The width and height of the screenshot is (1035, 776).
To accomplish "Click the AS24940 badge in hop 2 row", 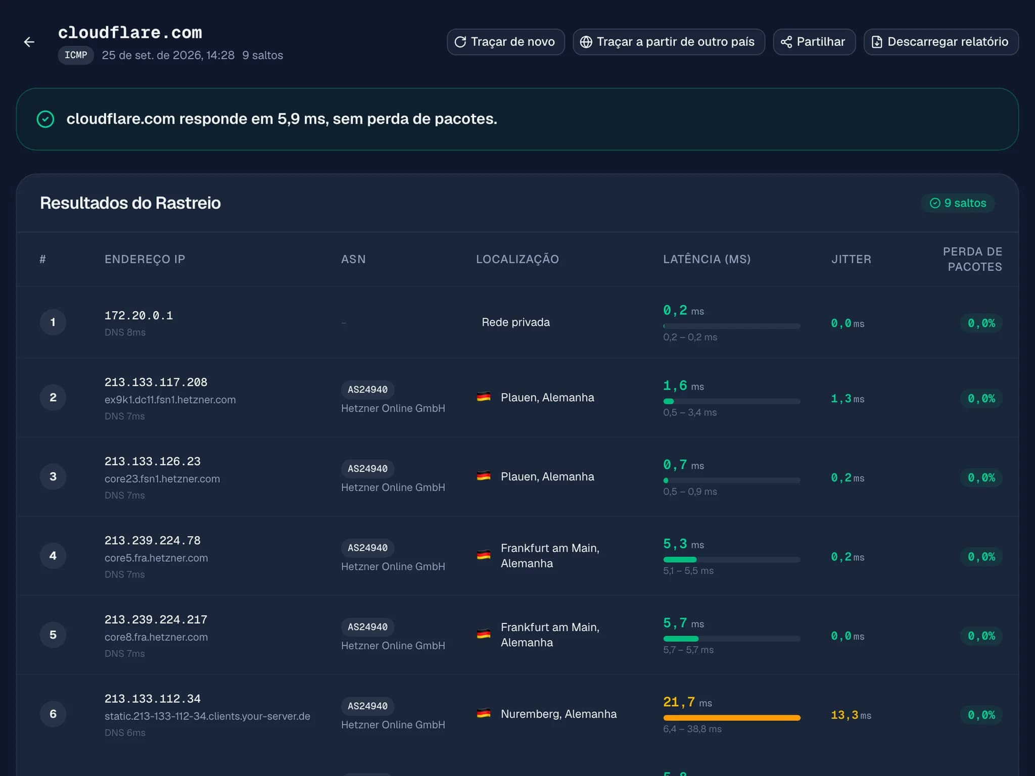I will pyautogui.click(x=367, y=390).
